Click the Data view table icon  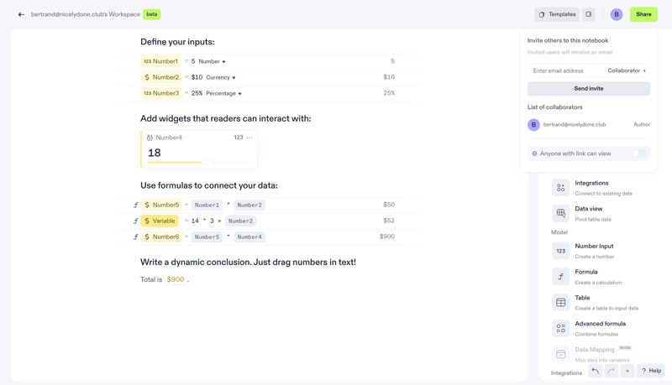point(560,213)
